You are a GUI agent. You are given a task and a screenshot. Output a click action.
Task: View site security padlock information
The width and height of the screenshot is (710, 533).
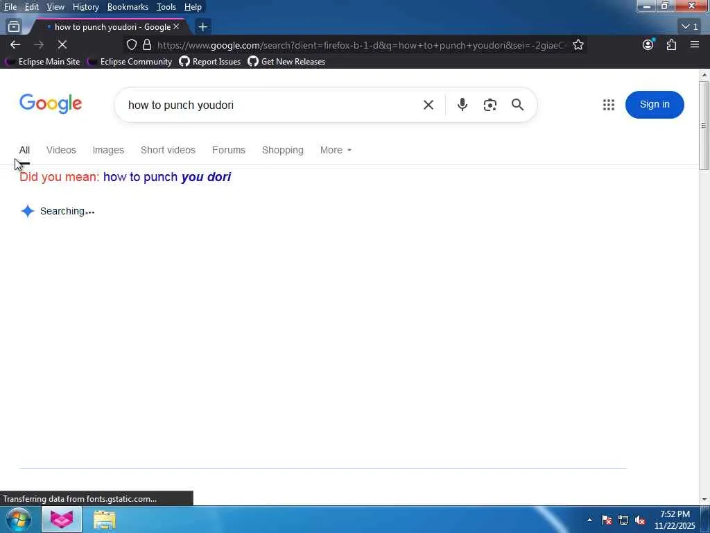pyautogui.click(x=147, y=45)
